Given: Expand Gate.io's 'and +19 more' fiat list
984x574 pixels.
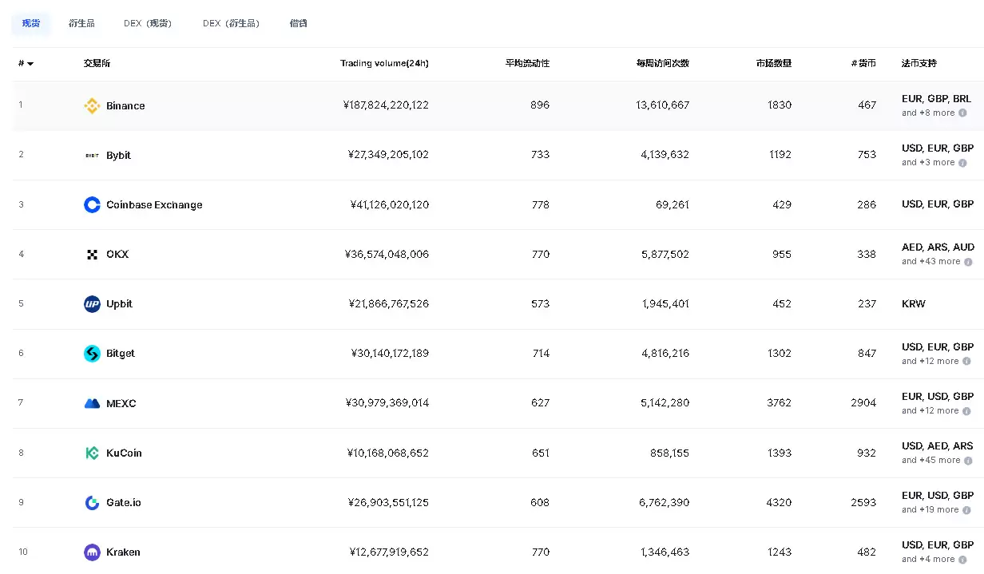Looking at the screenshot, I should tap(936, 509).
